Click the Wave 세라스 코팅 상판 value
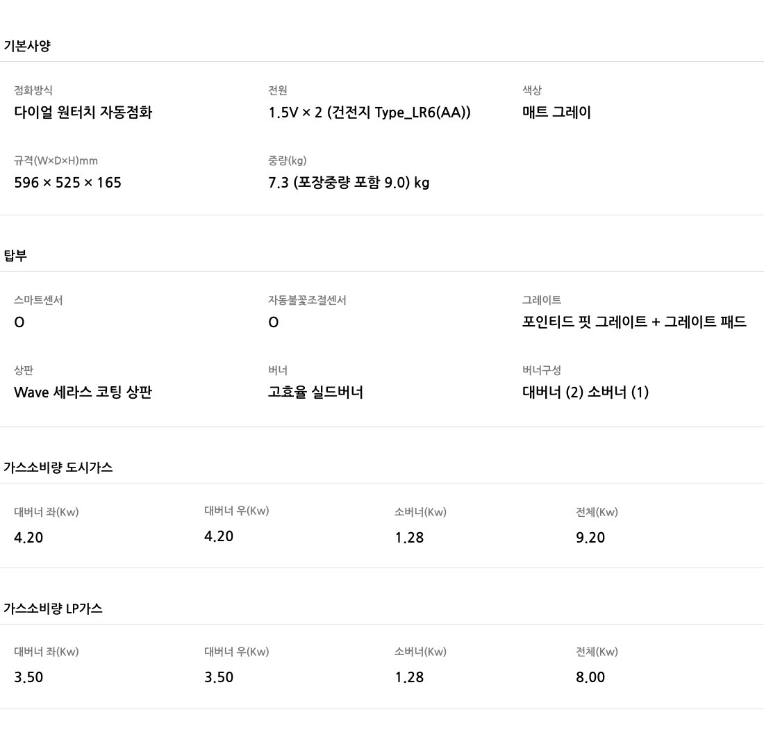The image size is (764, 744). tap(83, 392)
